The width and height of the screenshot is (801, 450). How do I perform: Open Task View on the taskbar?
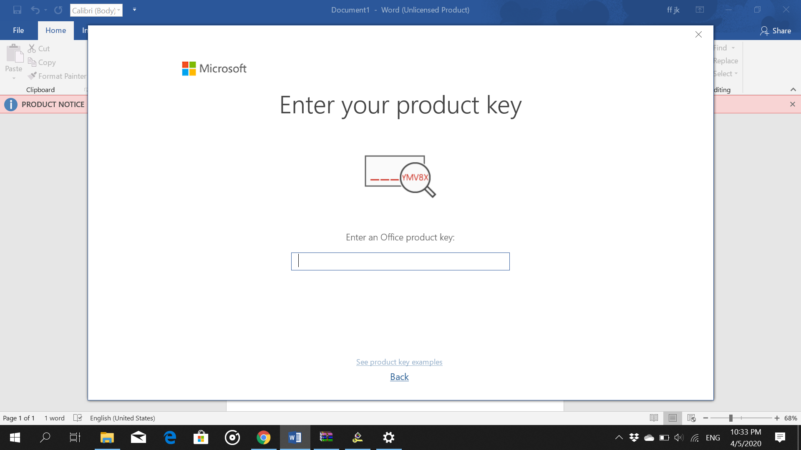click(x=75, y=437)
